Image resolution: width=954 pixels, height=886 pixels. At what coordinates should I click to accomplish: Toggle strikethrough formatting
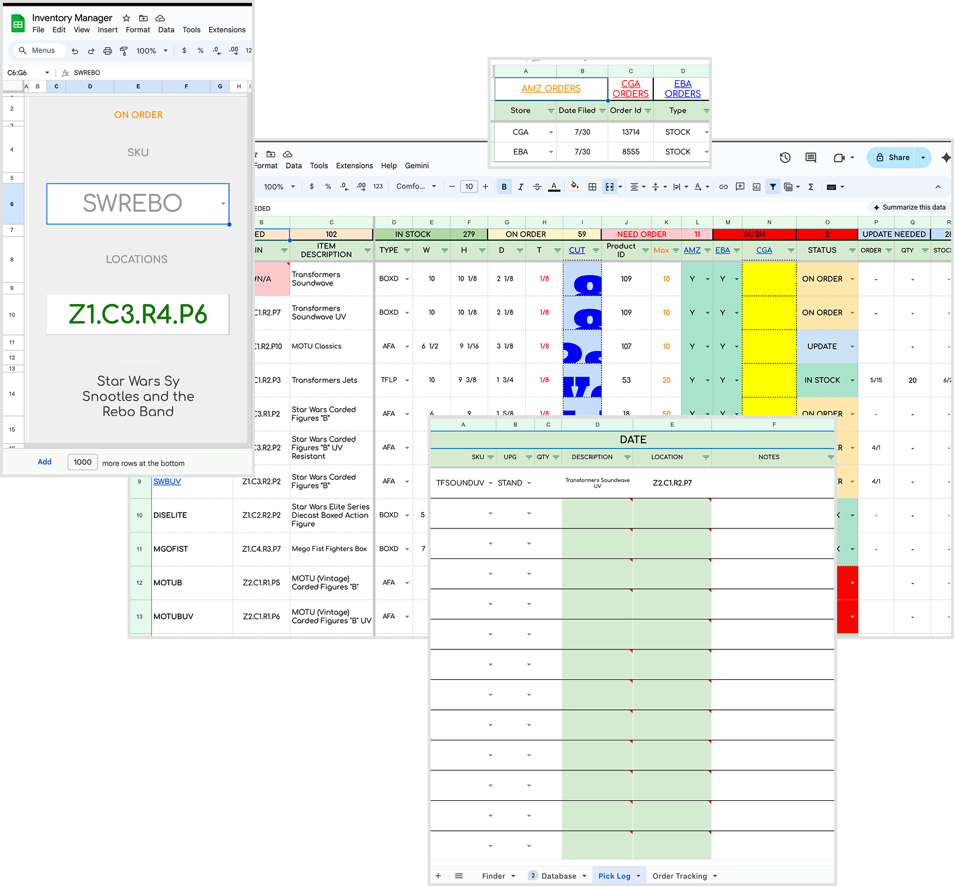[x=537, y=187]
